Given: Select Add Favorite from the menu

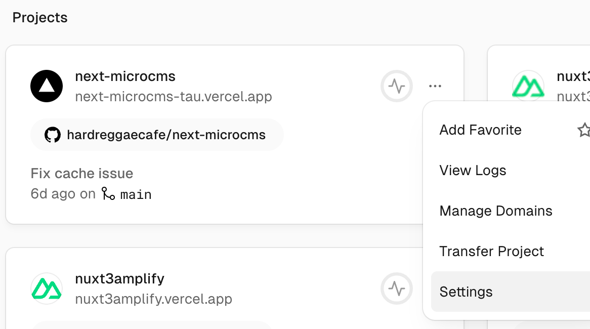Looking at the screenshot, I should click(x=480, y=130).
